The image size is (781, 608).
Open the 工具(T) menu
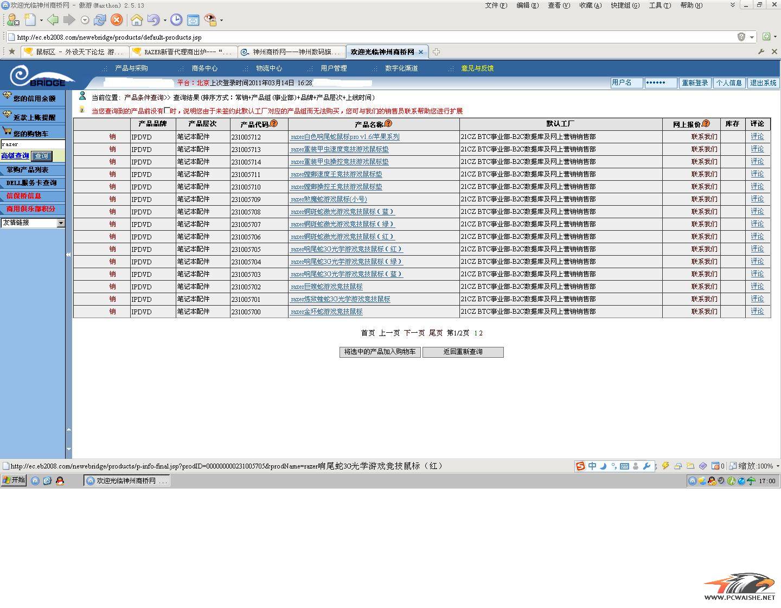click(x=660, y=5)
